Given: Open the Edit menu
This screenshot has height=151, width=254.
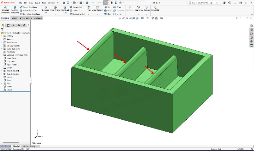Looking at the screenshot, I should pyautogui.click(x=26, y=3).
